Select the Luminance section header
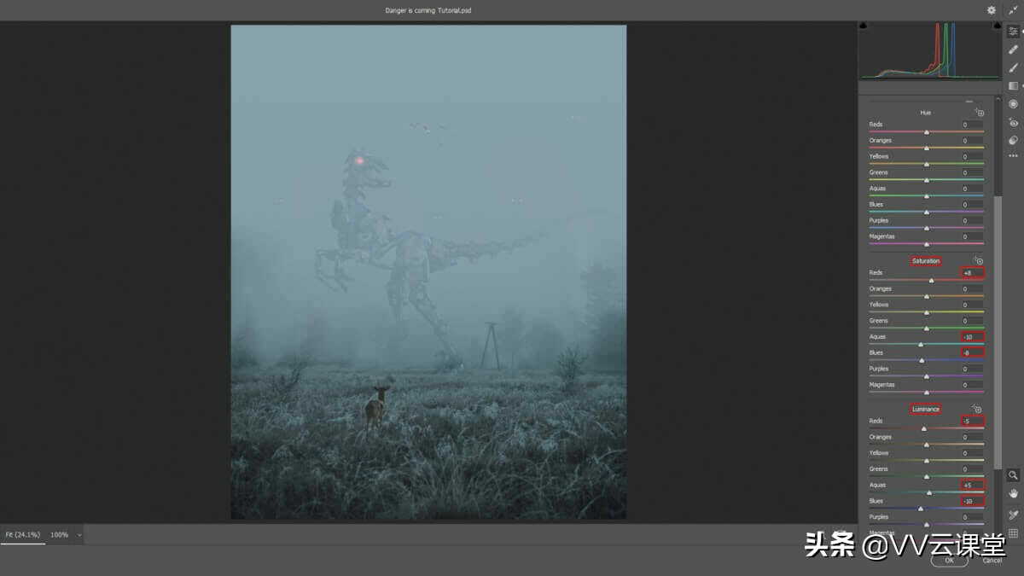The image size is (1024, 576). pos(926,409)
